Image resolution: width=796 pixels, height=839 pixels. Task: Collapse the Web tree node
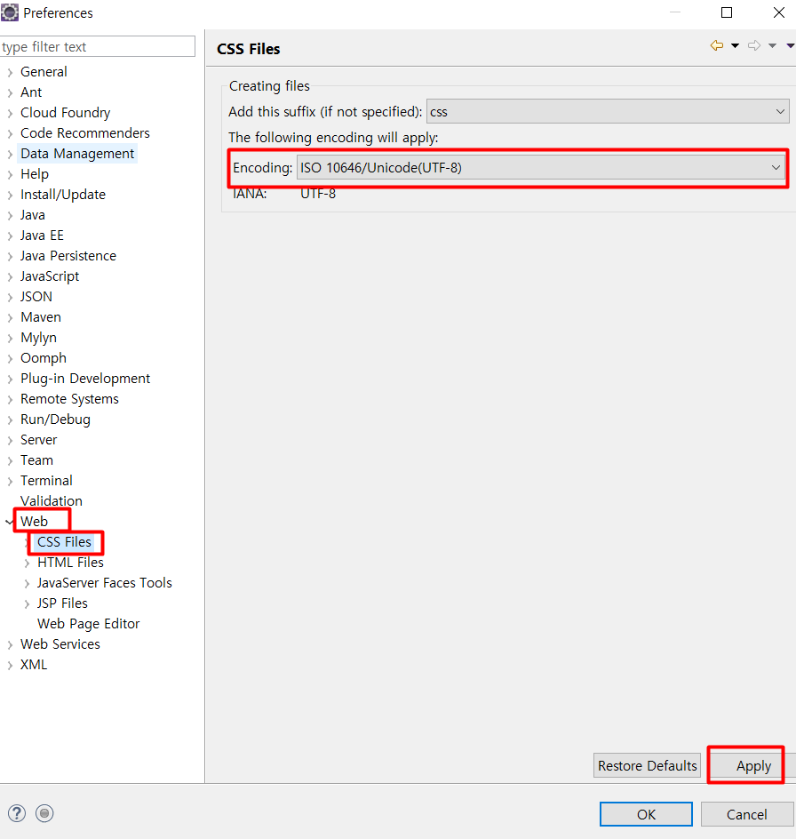coord(10,522)
